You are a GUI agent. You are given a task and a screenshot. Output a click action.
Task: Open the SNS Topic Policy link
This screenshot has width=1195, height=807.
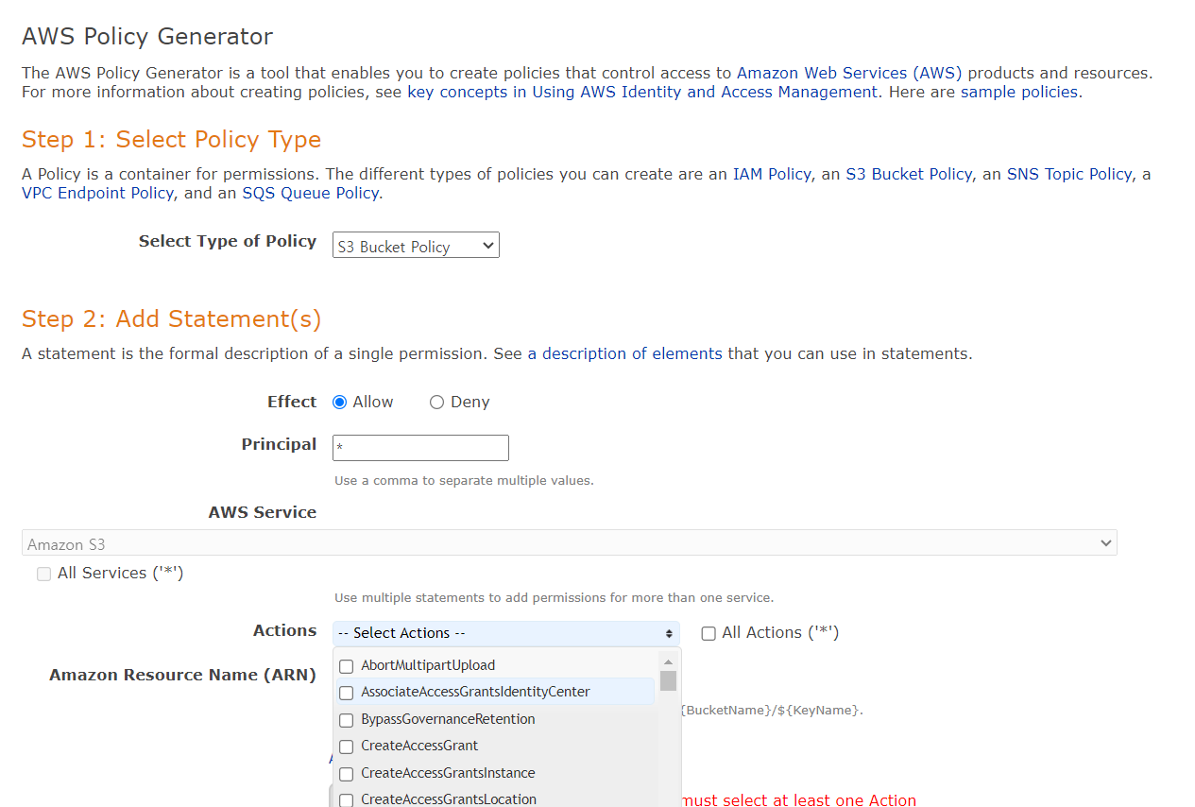coord(1069,174)
